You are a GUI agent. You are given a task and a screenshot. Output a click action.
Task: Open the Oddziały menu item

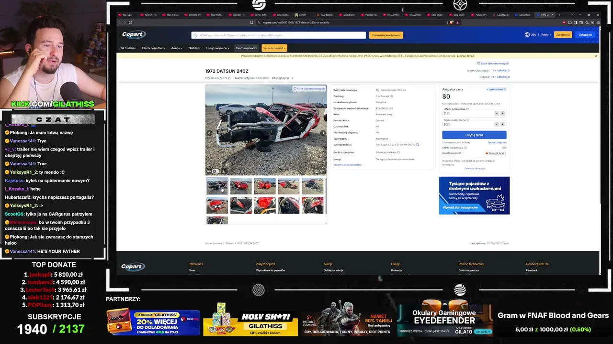pyautogui.click(x=194, y=48)
